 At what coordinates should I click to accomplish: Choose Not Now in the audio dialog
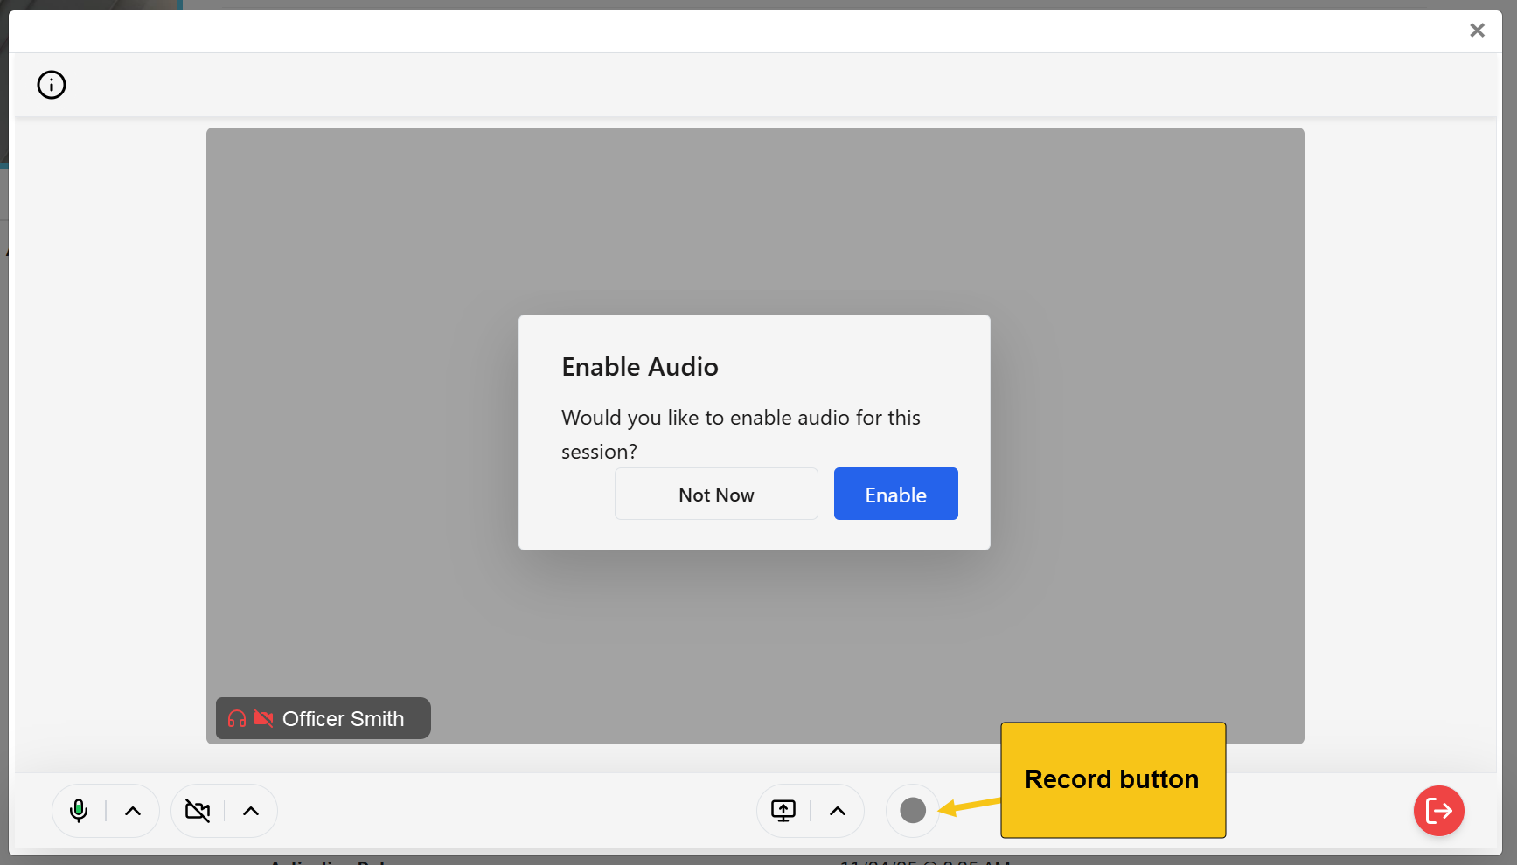click(716, 495)
